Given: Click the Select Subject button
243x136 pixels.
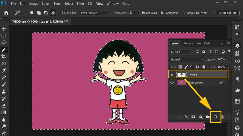Looking at the screenshot, I should pyautogui.click(x=227, y=13).
